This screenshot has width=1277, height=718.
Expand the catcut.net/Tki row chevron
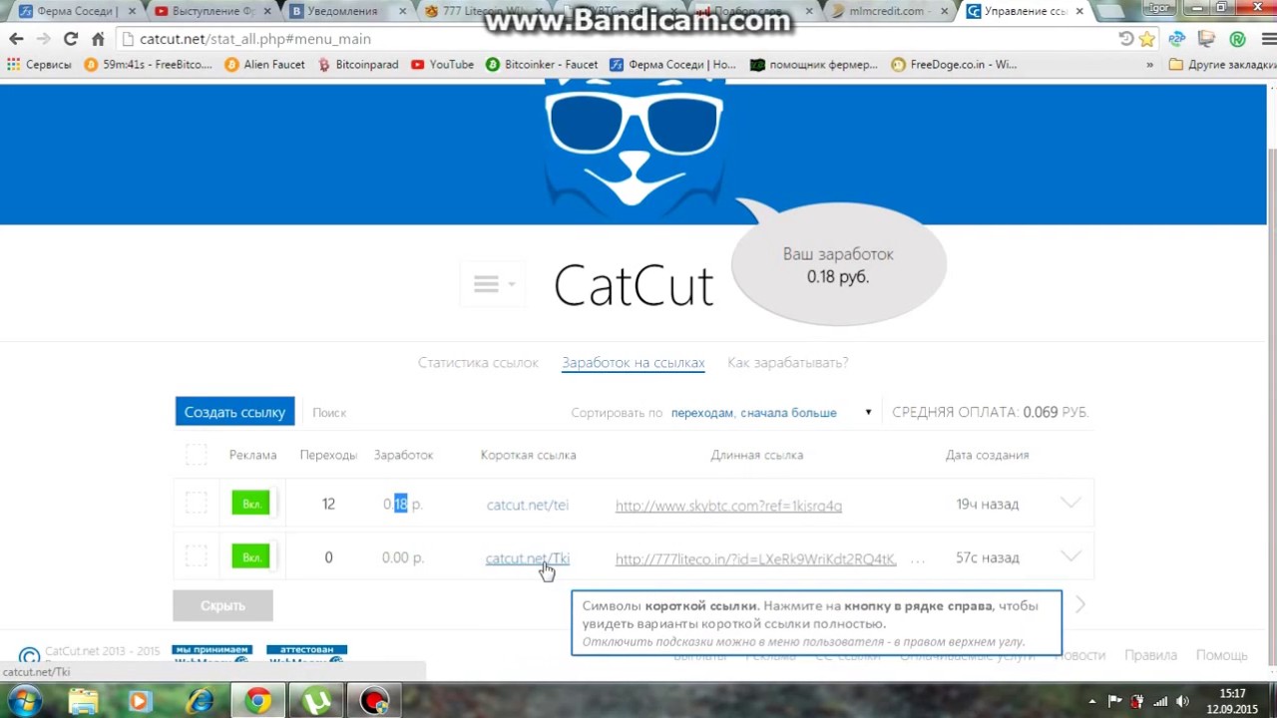[1070, 556]
